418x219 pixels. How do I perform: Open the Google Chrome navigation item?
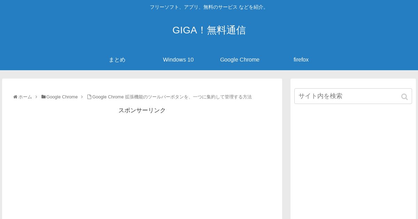tap(240, 60)
